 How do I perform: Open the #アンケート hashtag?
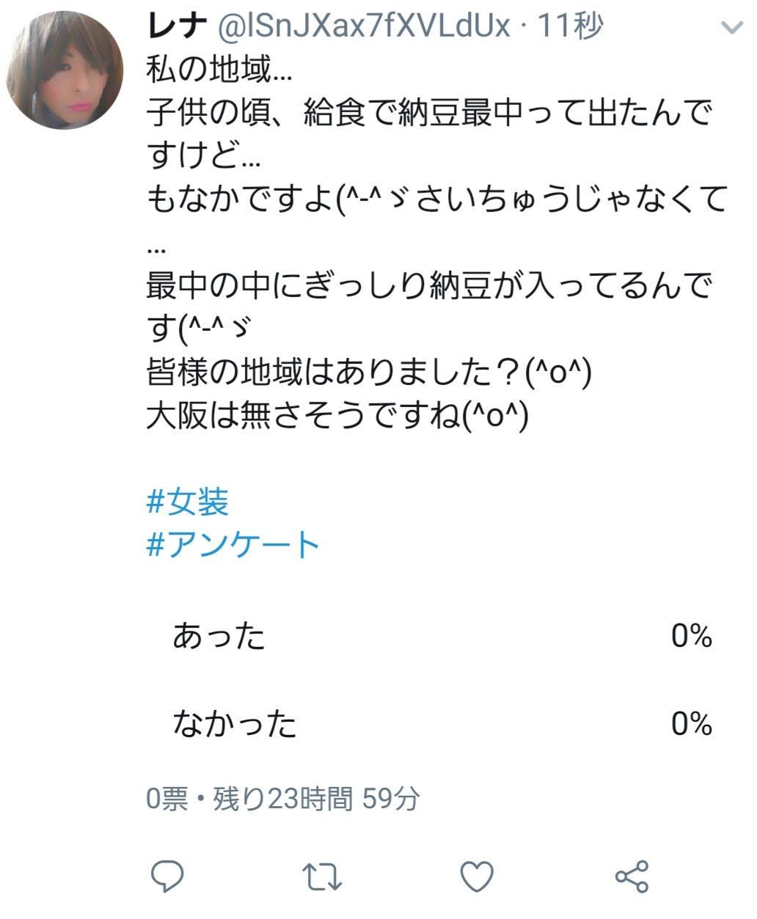tap(233, 544)
